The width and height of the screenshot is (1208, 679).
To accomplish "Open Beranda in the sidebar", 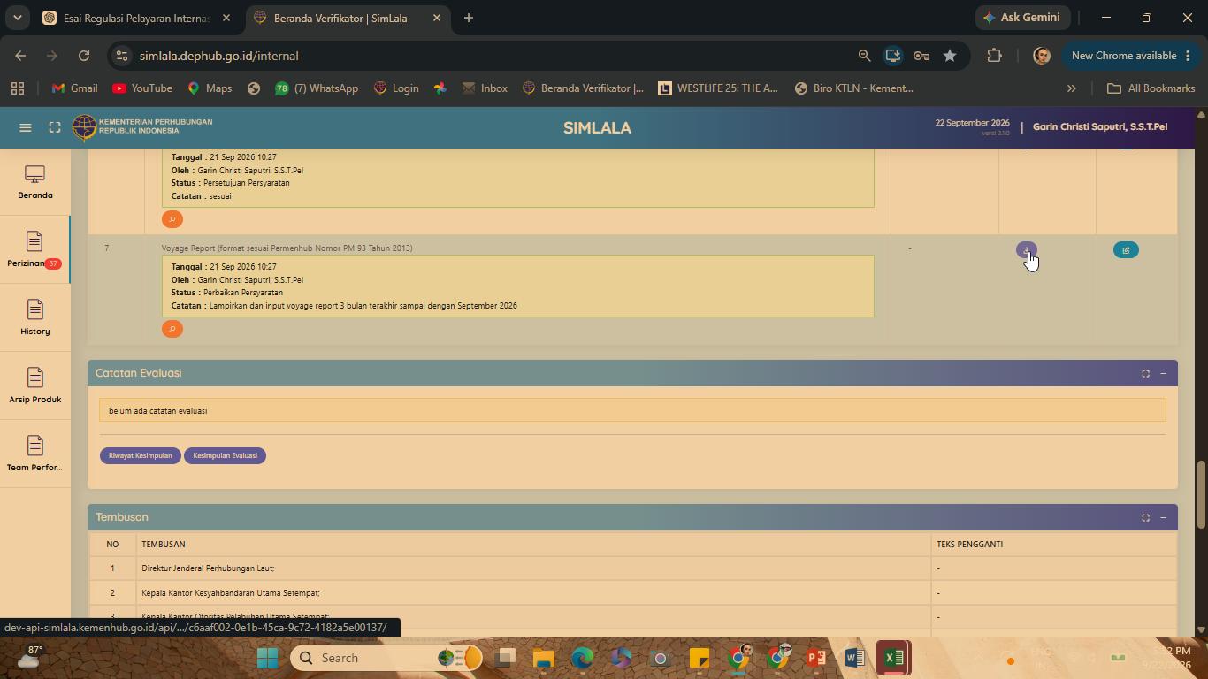I will (x=34, y=182).
